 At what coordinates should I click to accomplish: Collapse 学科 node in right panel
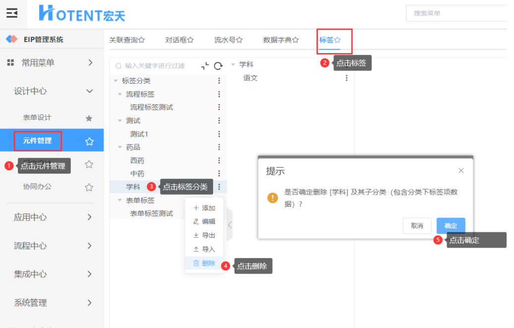(x=233, y=64)
